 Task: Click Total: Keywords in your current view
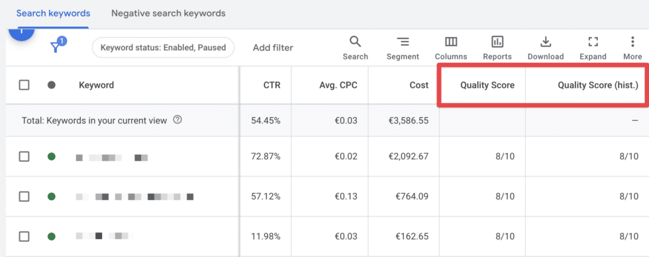pos(94,121)
